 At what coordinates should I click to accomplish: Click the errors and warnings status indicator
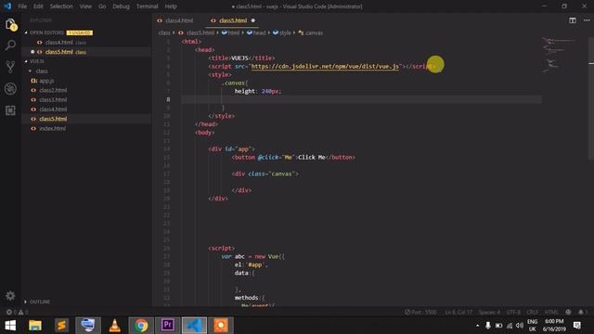tap(17, 312)
